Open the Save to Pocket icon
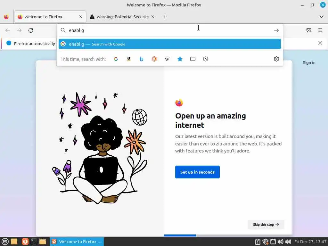Screen dimensions: 328x246 pos(309,30)
